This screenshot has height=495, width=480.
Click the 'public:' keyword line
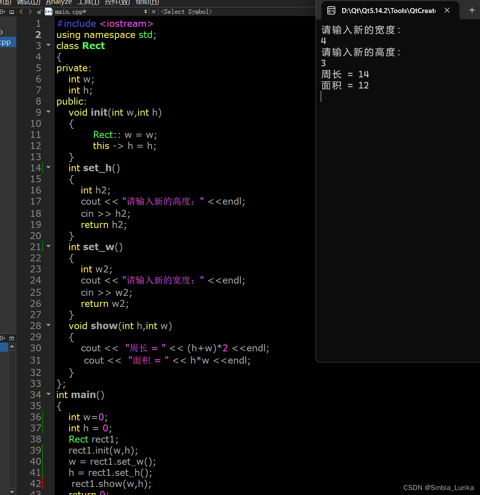(72, 102)
